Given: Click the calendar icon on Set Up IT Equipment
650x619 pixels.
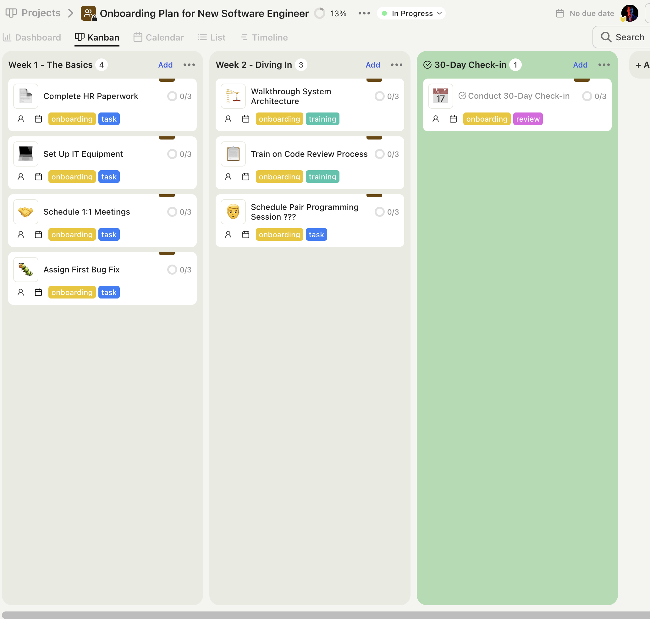Looking at the screenshot, I should click(x=38, y=177).
